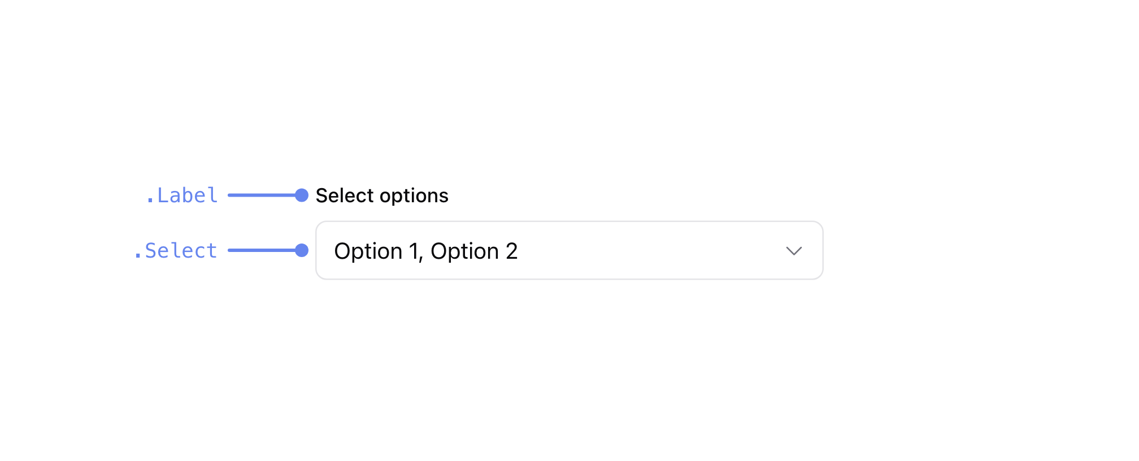Click the 'Option 2' text in the field

click(x=473, y=251)
